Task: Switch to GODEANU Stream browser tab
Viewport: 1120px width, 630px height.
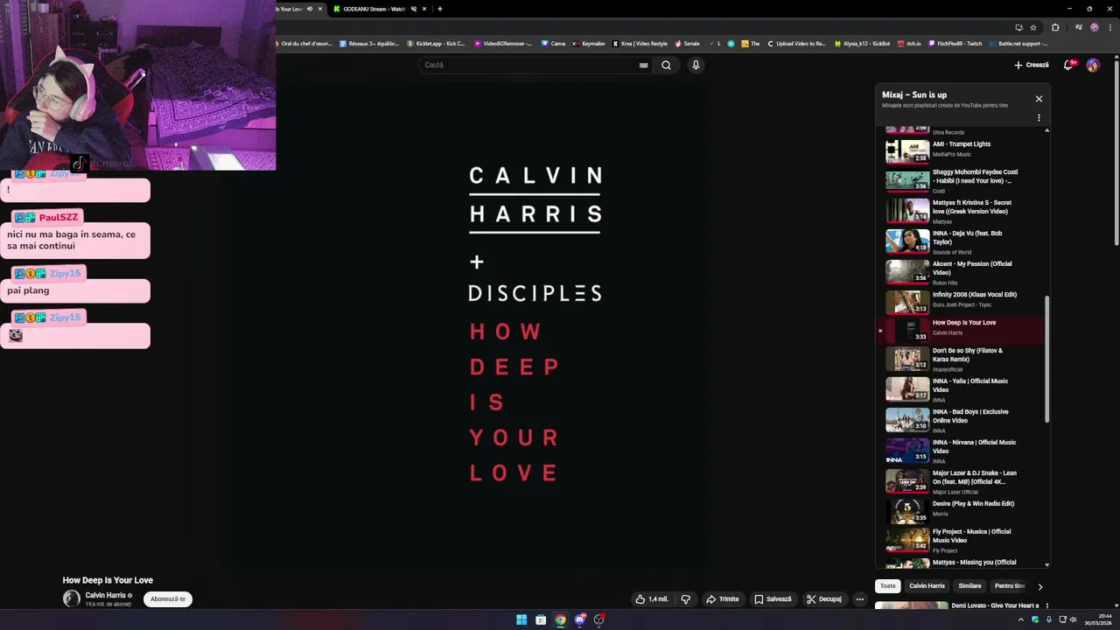Action: [374, 9]
